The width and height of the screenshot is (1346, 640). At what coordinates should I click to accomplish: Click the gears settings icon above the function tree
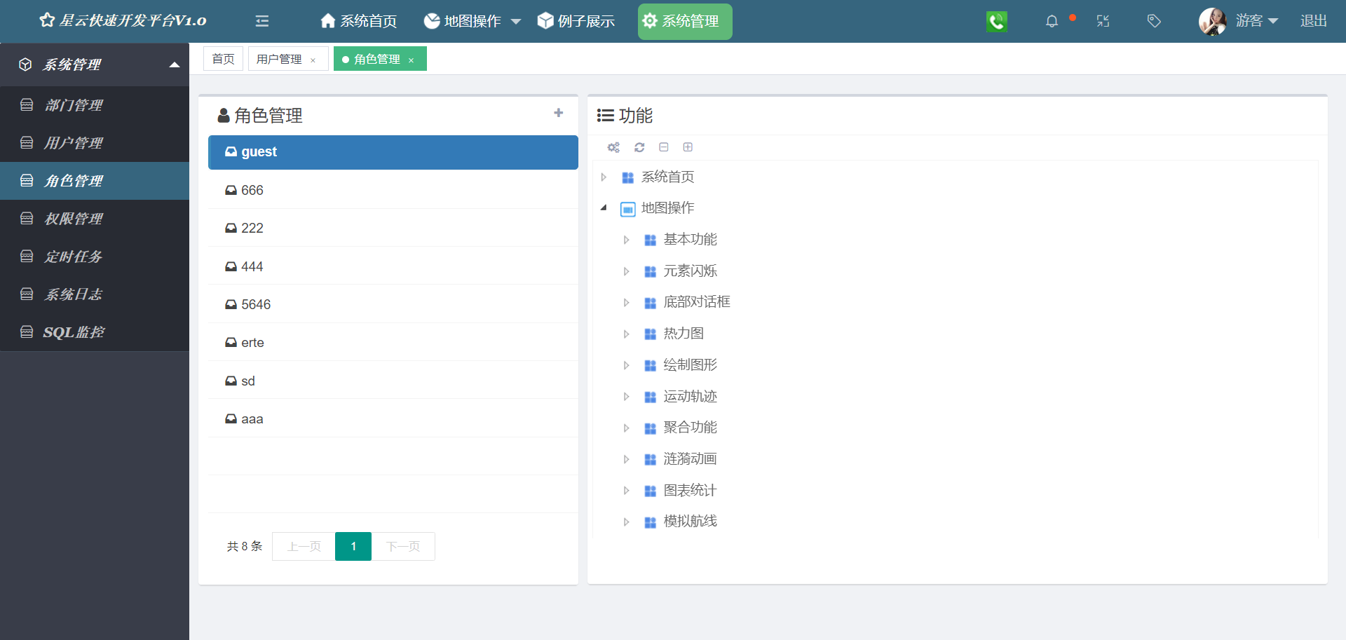613,147
